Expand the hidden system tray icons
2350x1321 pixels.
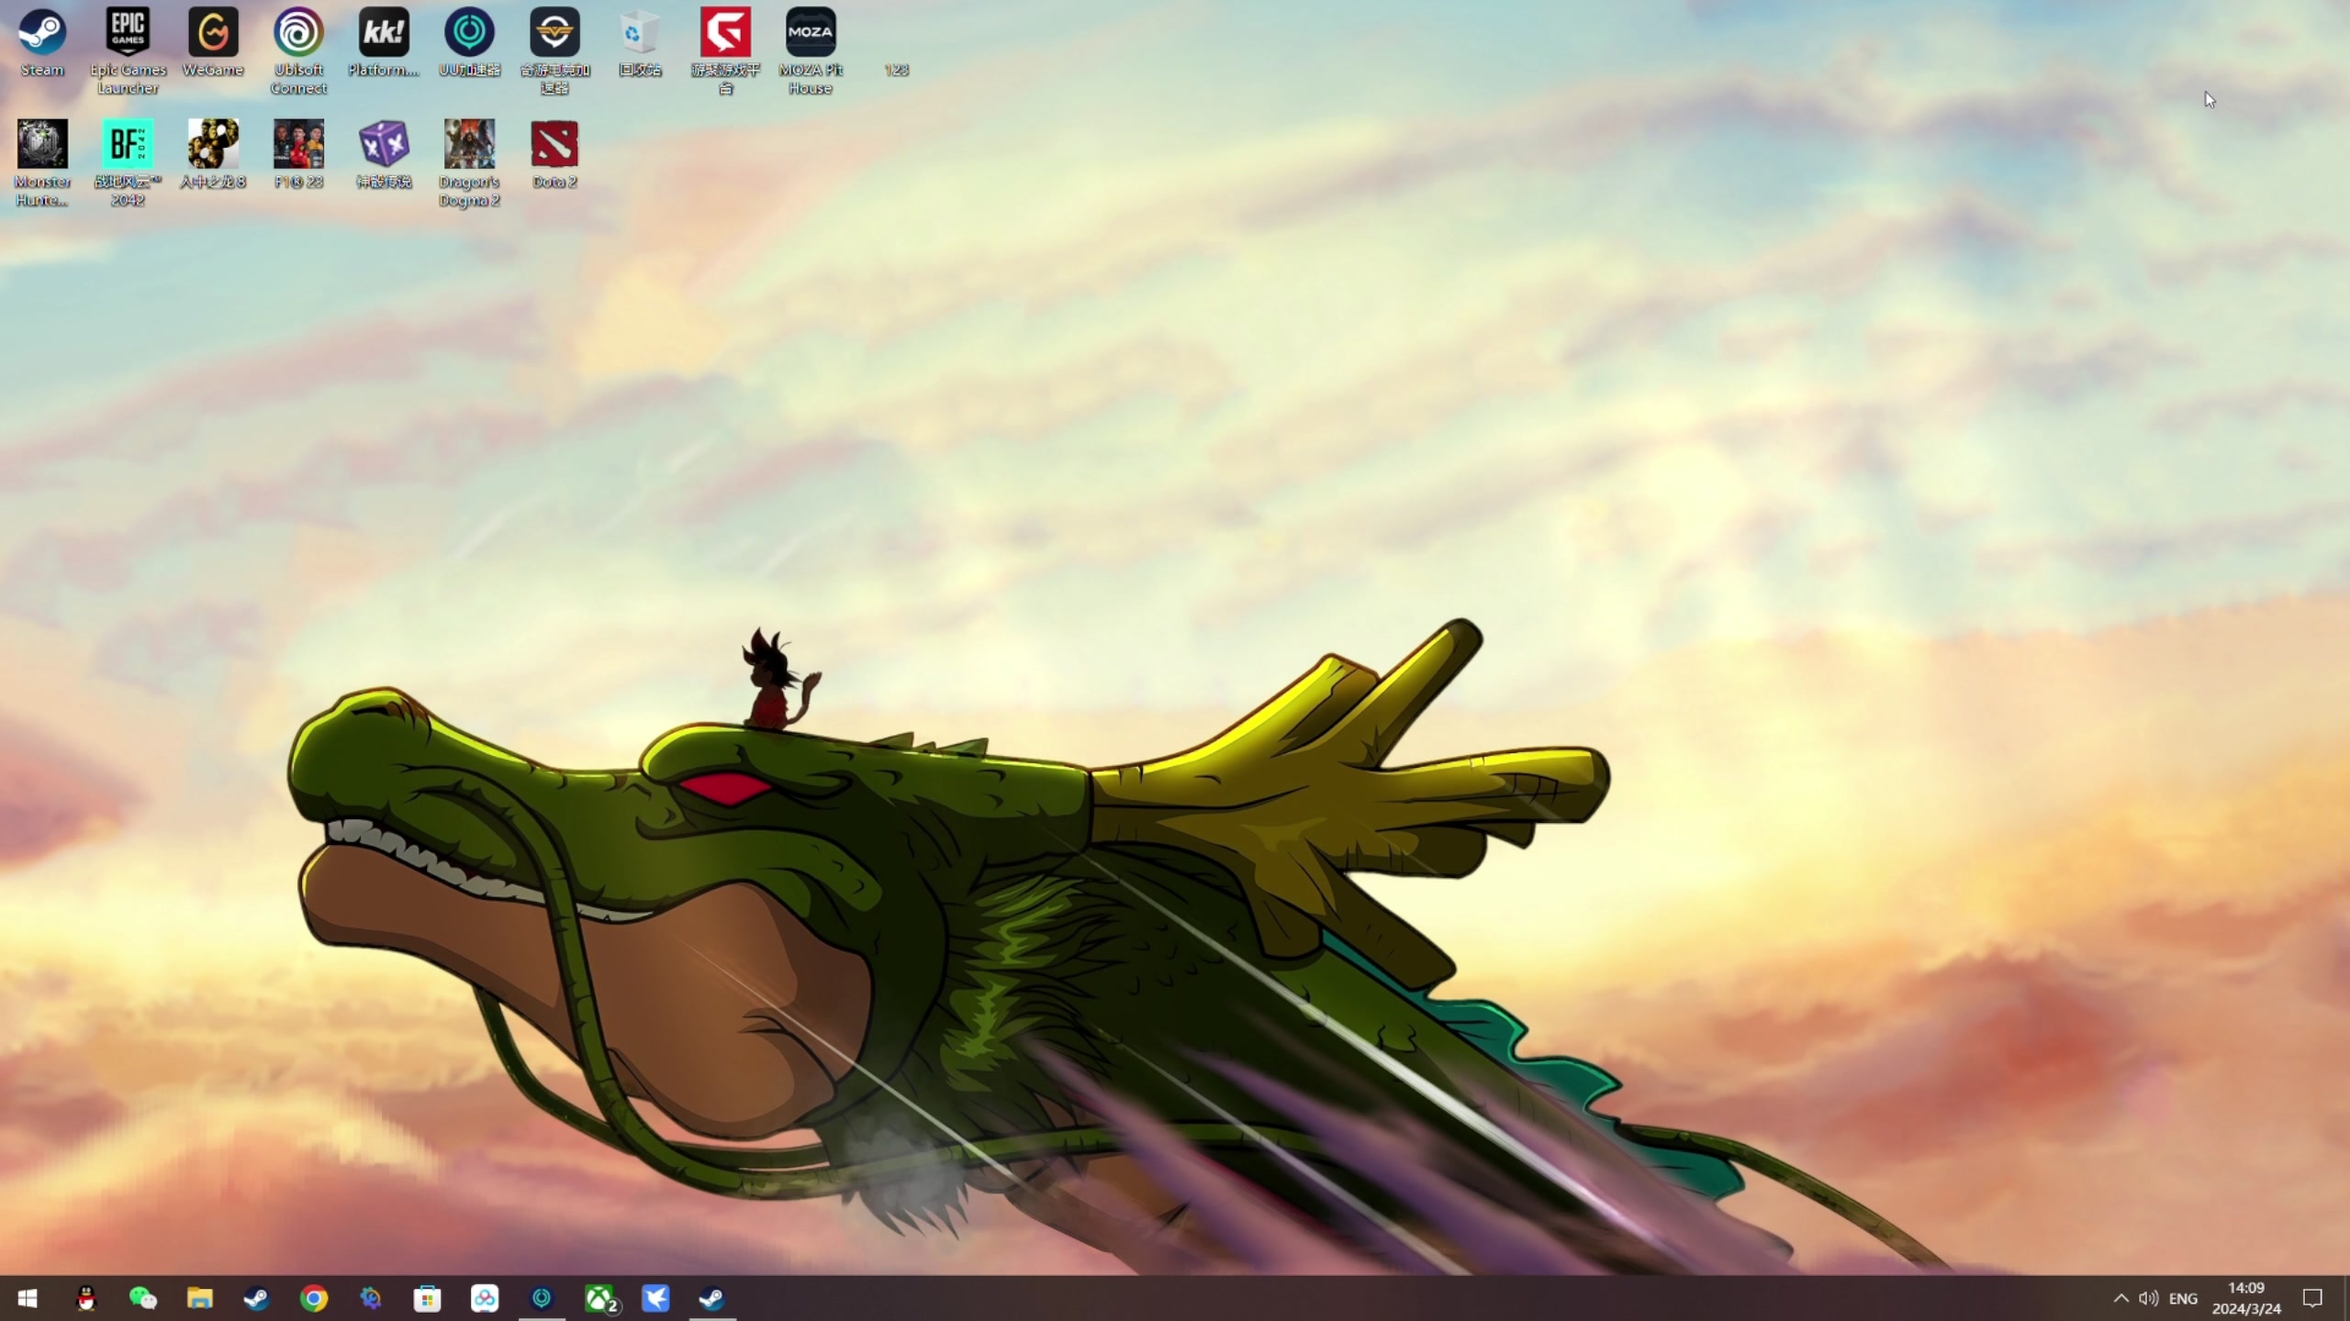2121,1298
